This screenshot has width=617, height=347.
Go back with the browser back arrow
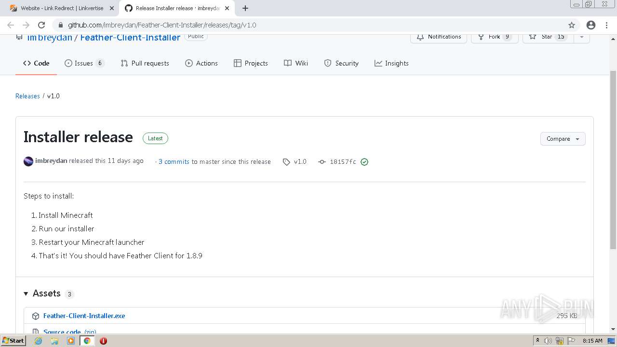click(x=11, y=25)
